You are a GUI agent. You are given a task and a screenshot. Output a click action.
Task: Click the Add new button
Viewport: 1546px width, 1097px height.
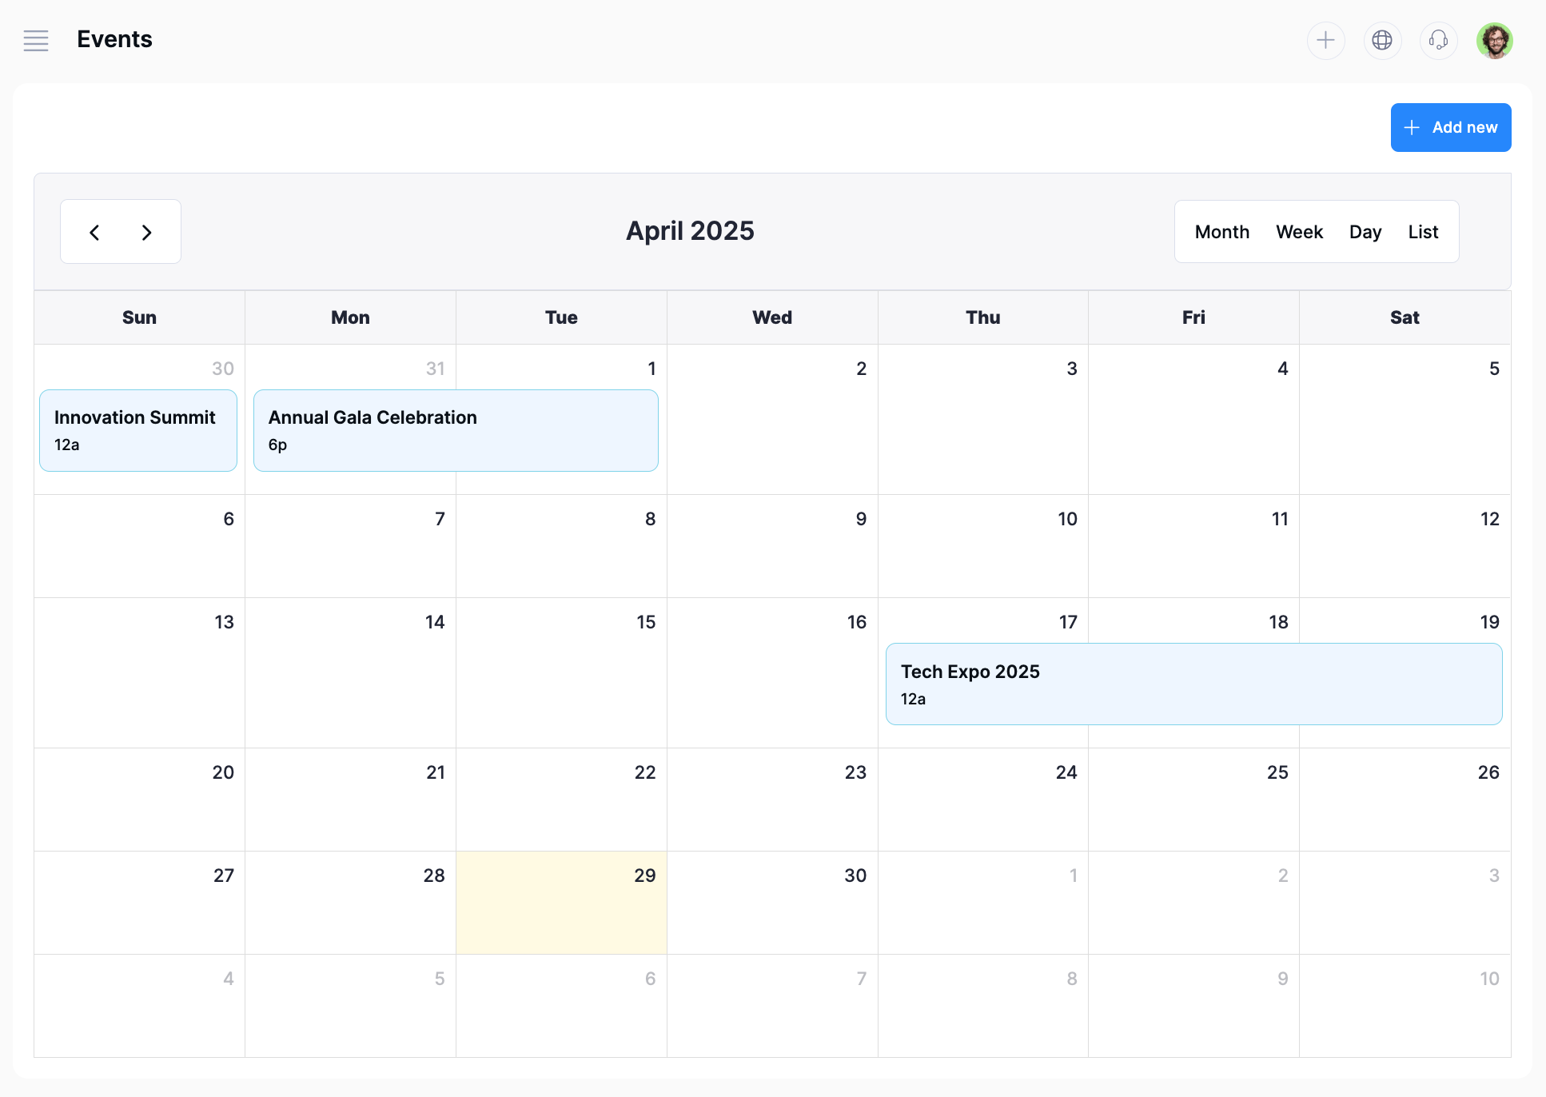(1450, 127)
